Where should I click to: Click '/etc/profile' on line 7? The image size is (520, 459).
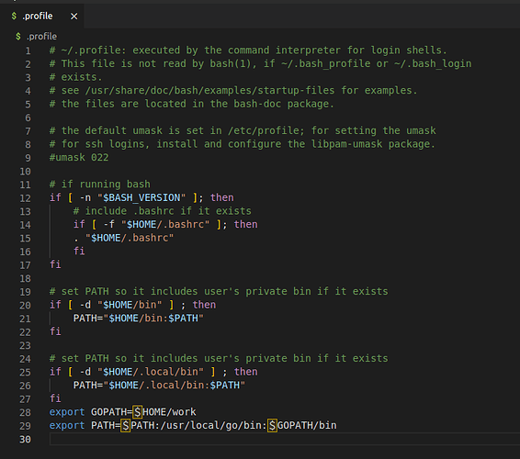[264, 130]
